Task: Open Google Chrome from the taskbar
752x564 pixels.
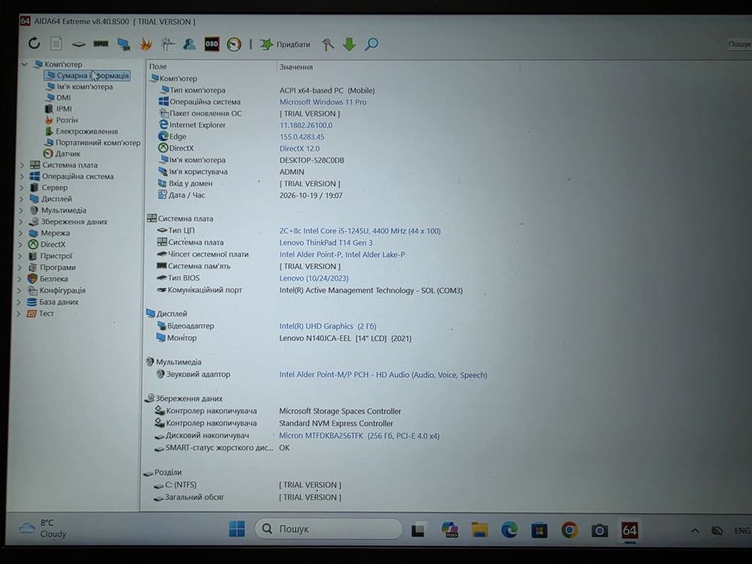Action: [569, 530]
